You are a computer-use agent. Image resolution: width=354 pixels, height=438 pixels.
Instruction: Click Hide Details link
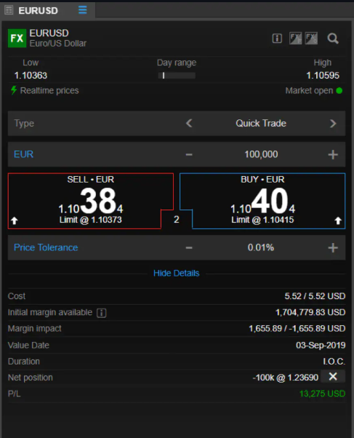pyautogui.click(x=176, y=273)
